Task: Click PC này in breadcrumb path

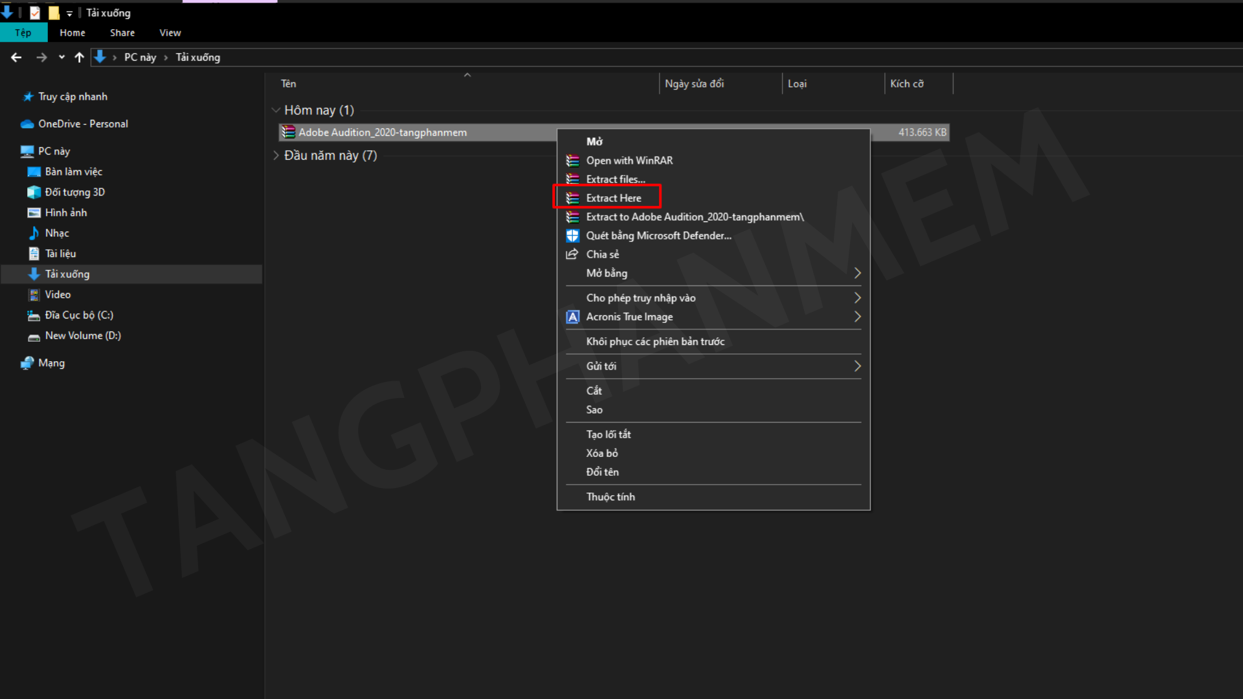Action: tap(140, 58)
